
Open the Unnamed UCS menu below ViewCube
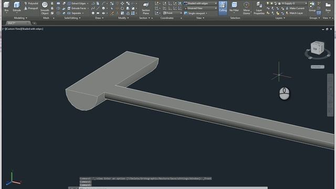point(317,67)
